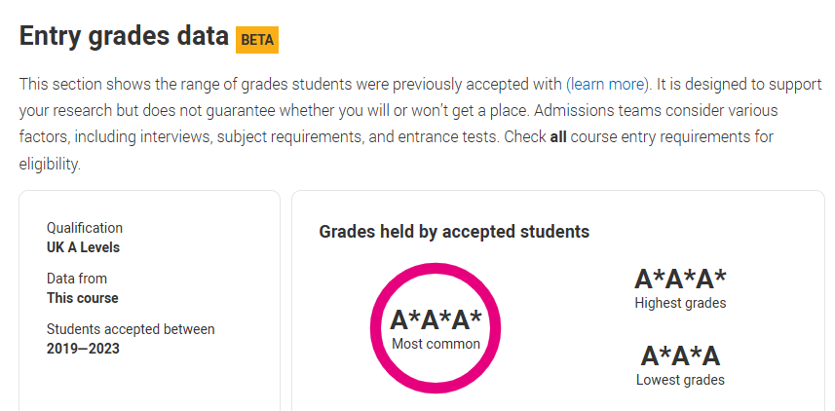Click 'Students accepted between' label
Image resolution: width=835 pixels, height=411 pixels.
pyautogui.click(x=131, y=329)
